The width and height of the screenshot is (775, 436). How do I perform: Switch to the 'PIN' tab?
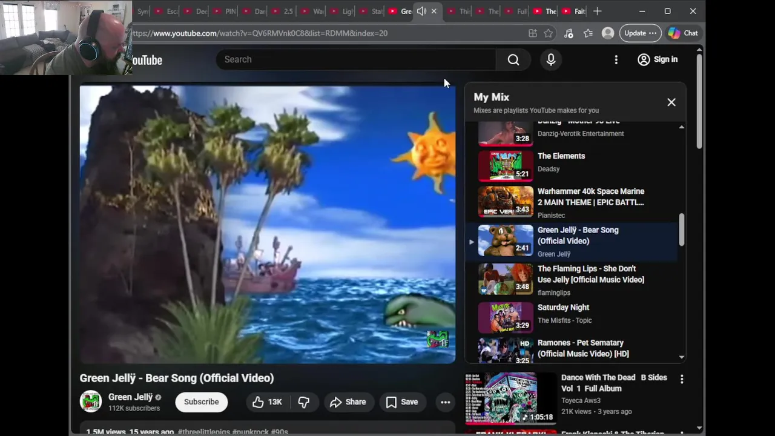(223, 11)
